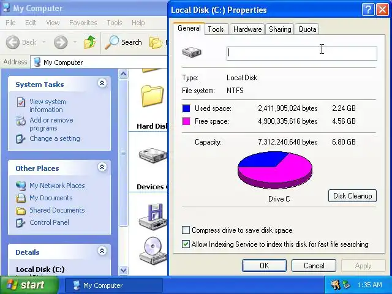Click the Help question mark button in Properties title bar

point(368,10)
